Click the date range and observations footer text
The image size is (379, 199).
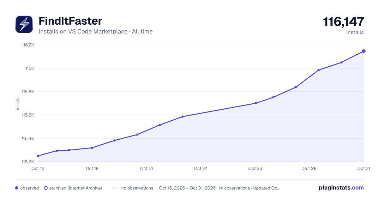point(220,188)
